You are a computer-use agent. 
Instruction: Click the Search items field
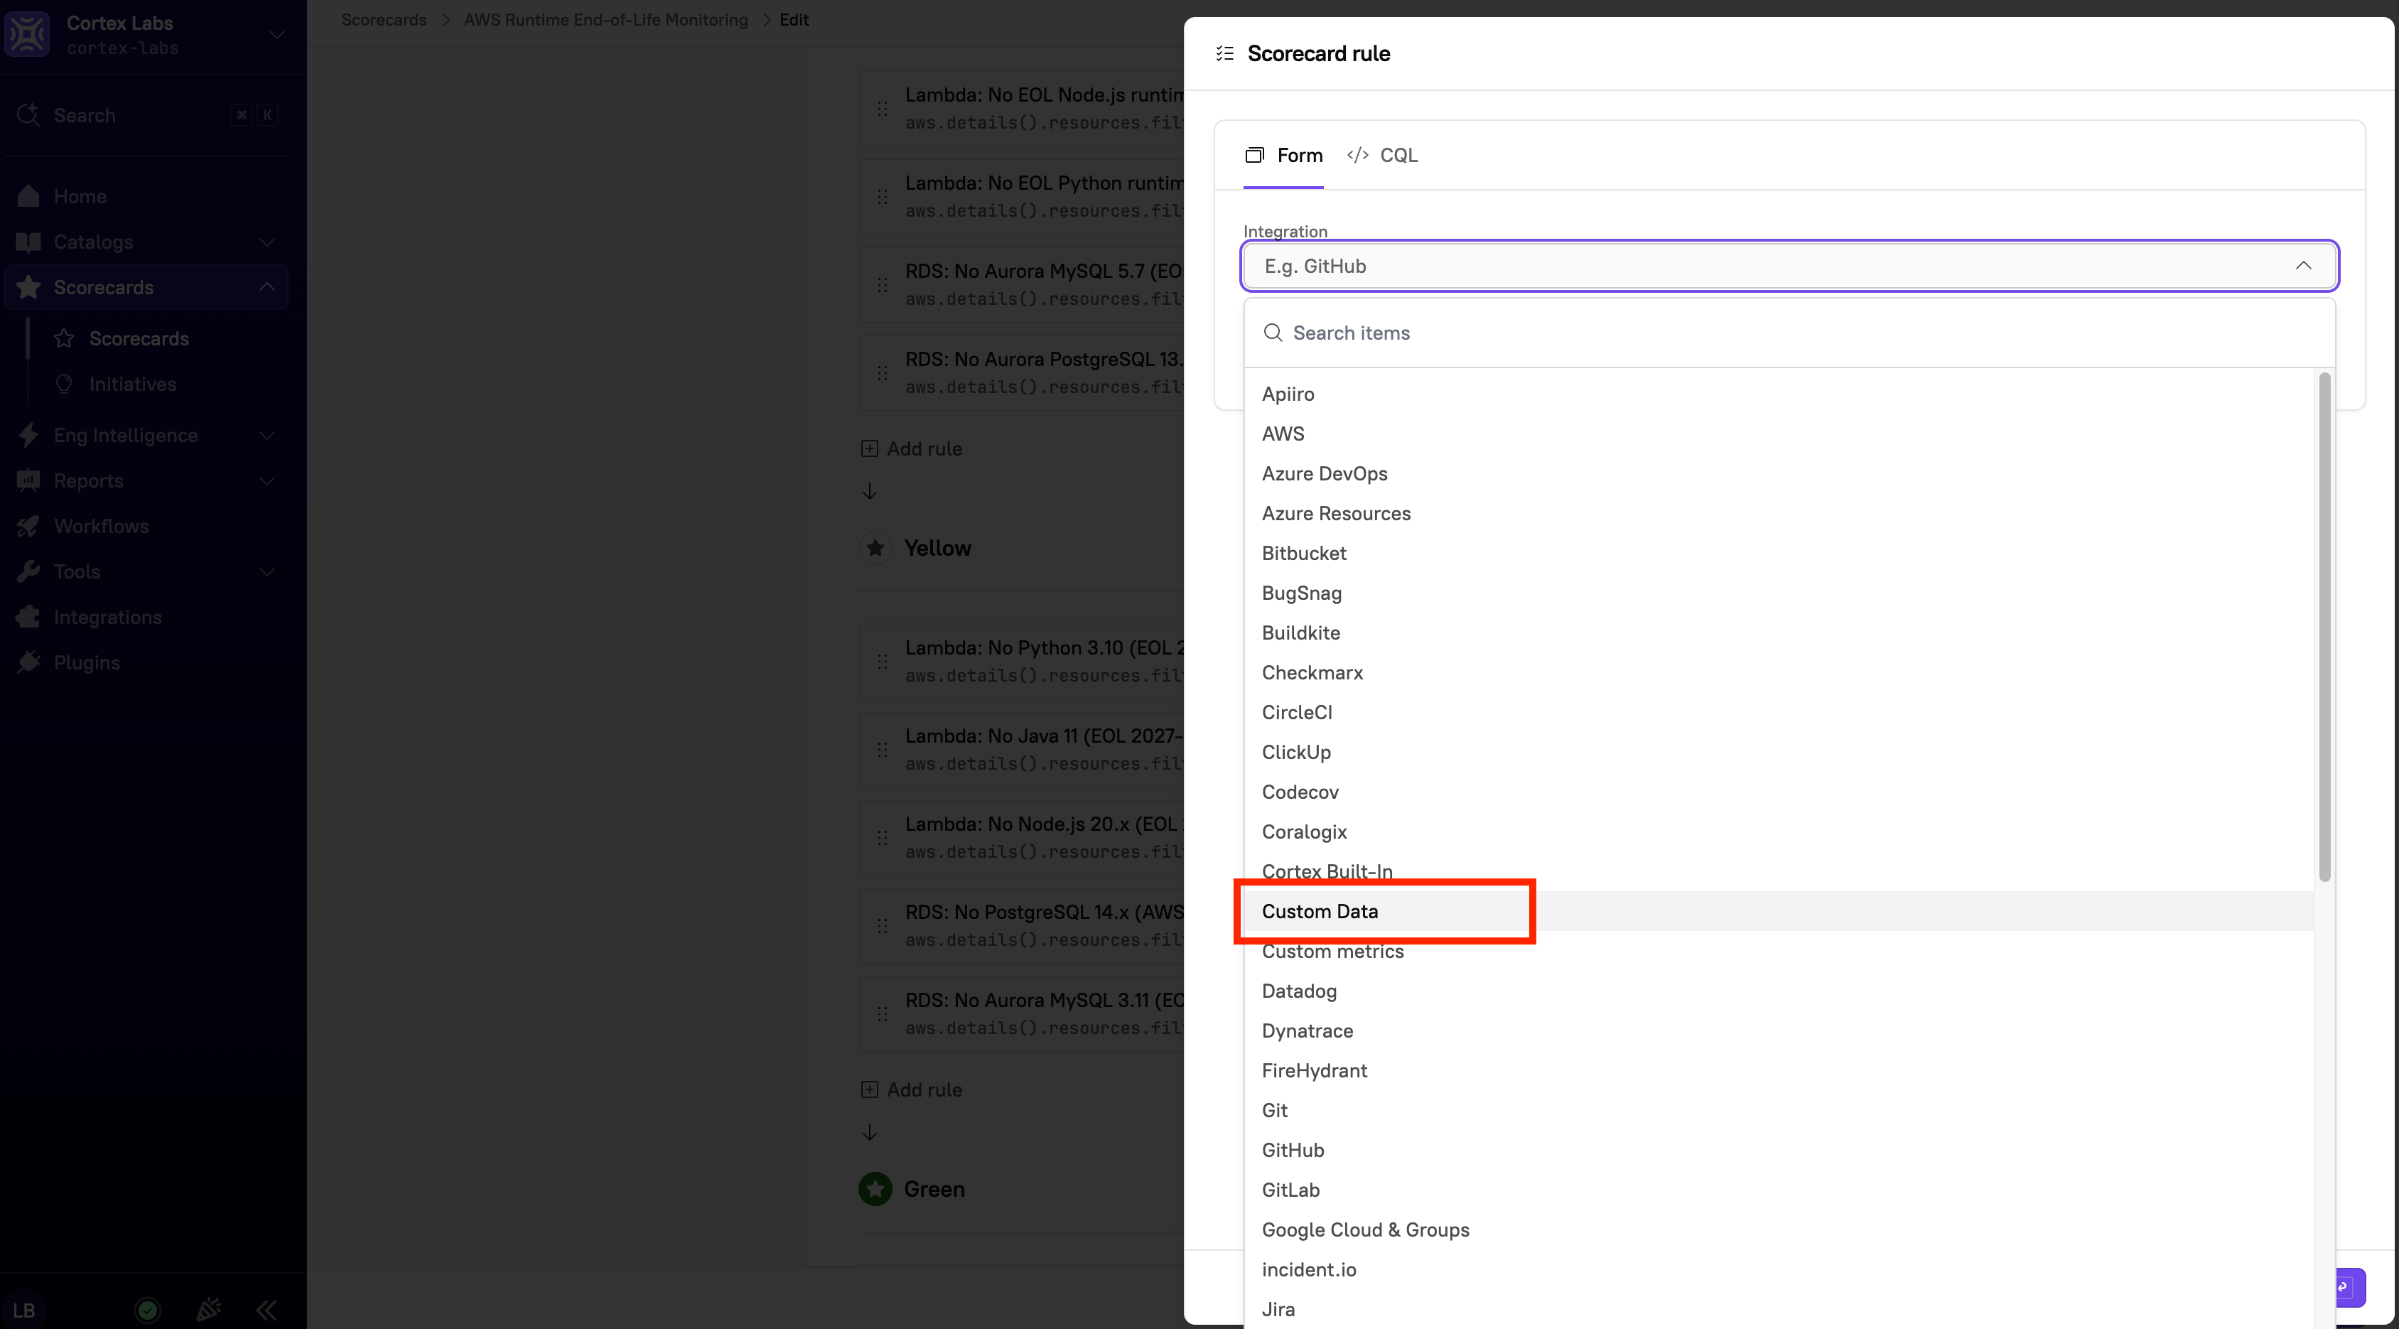(x=1789, y=333)
